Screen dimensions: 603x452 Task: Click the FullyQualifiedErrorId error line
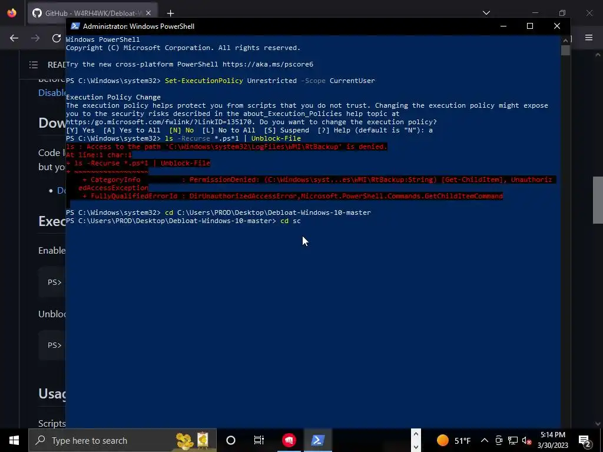point(293,196)
